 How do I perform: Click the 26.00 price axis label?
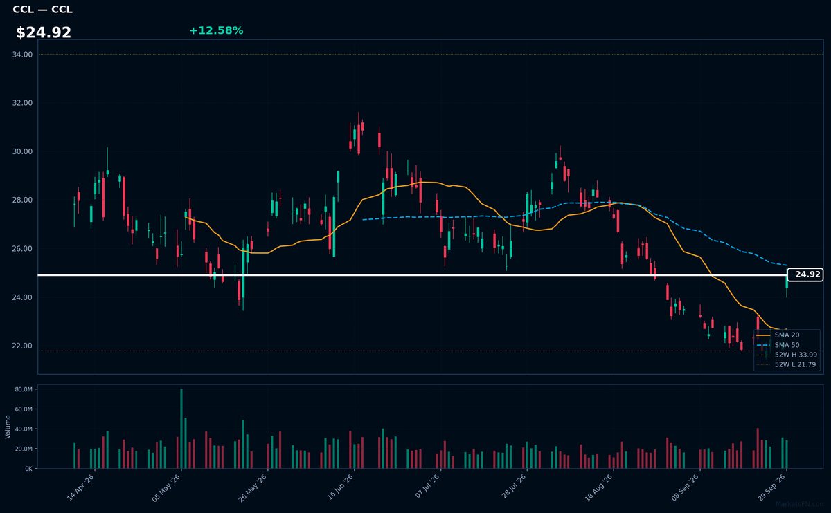[22, 249]
